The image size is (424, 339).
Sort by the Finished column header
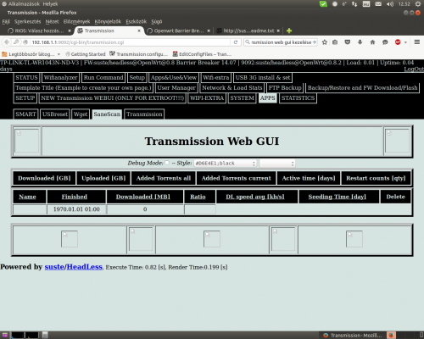pos(75,197)
